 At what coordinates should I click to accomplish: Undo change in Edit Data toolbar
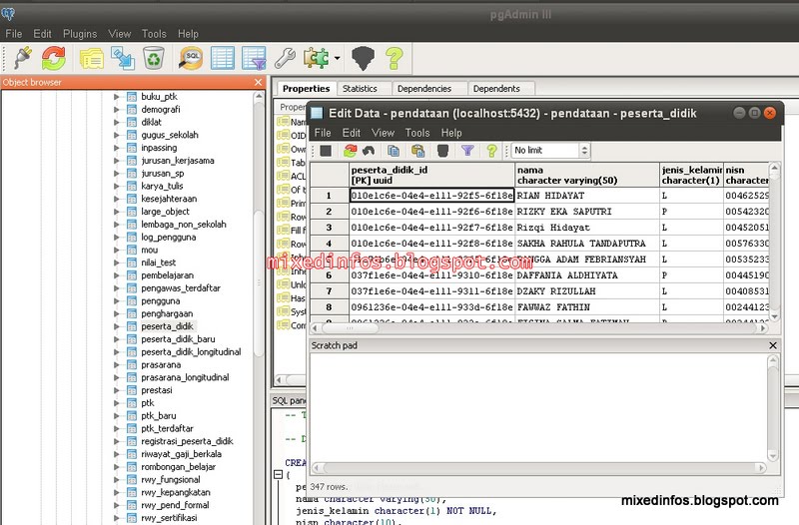(x=369, y=151)
